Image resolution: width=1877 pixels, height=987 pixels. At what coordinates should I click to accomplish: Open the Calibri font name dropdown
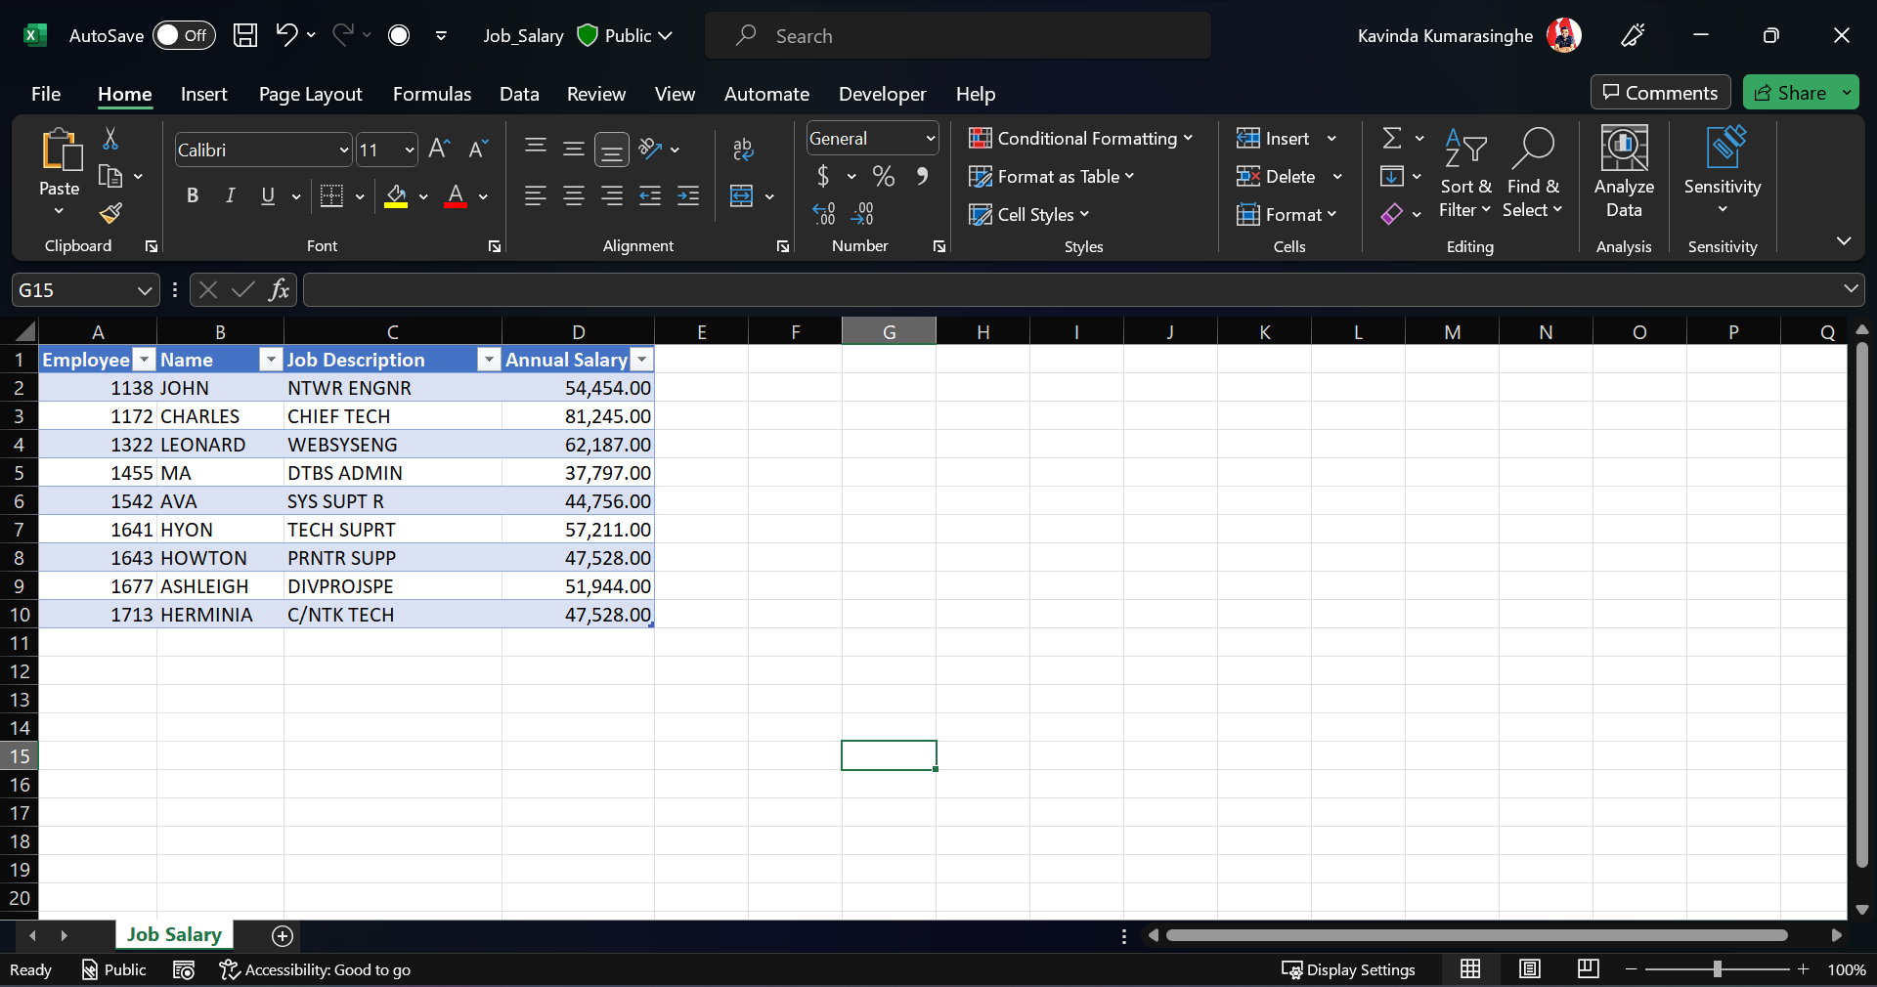coord(343,150)
